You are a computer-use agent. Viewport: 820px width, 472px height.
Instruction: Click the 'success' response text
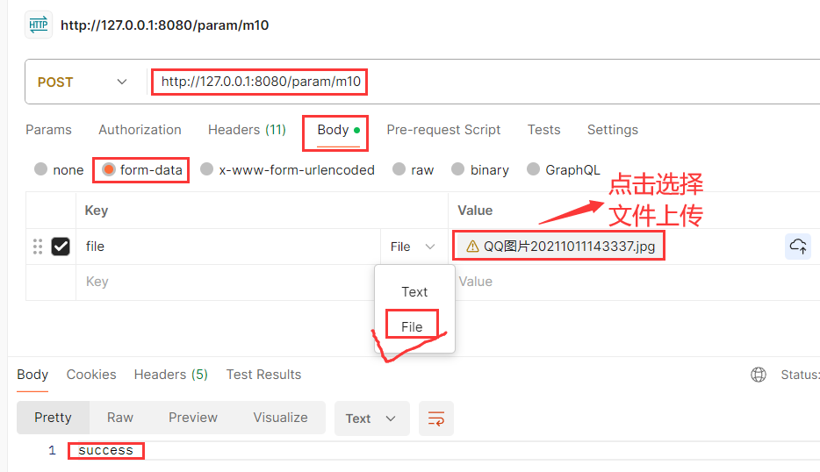(x=105, y=450)
